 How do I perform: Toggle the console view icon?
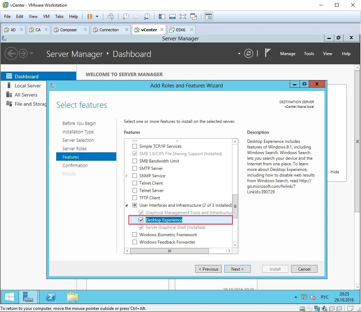(209, 16)
